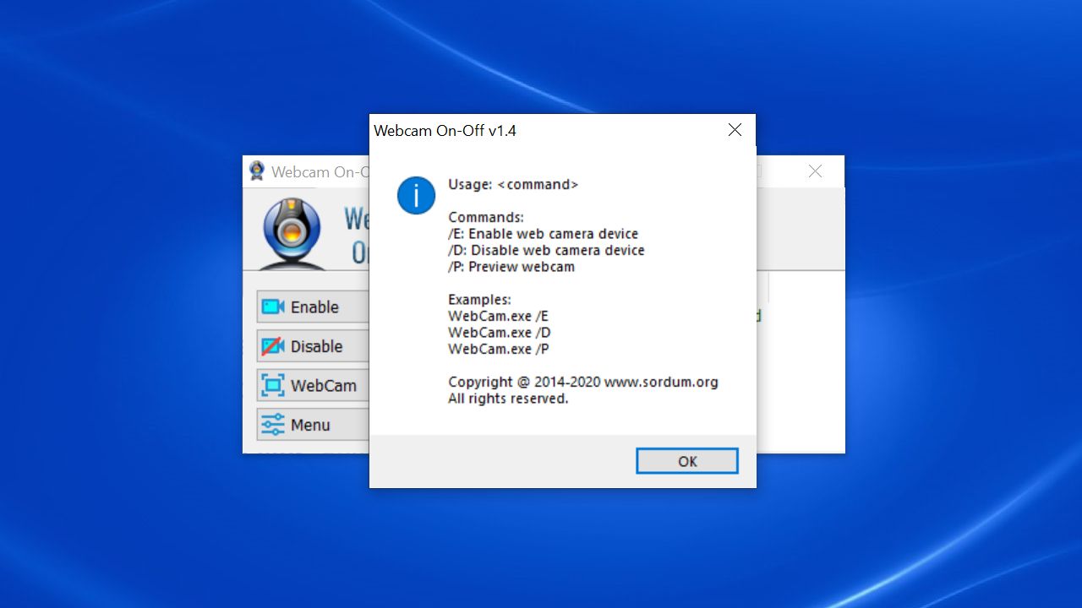Click the 'WebCam.exe /D' example text

pyautogui.click(x=500, y=333)
